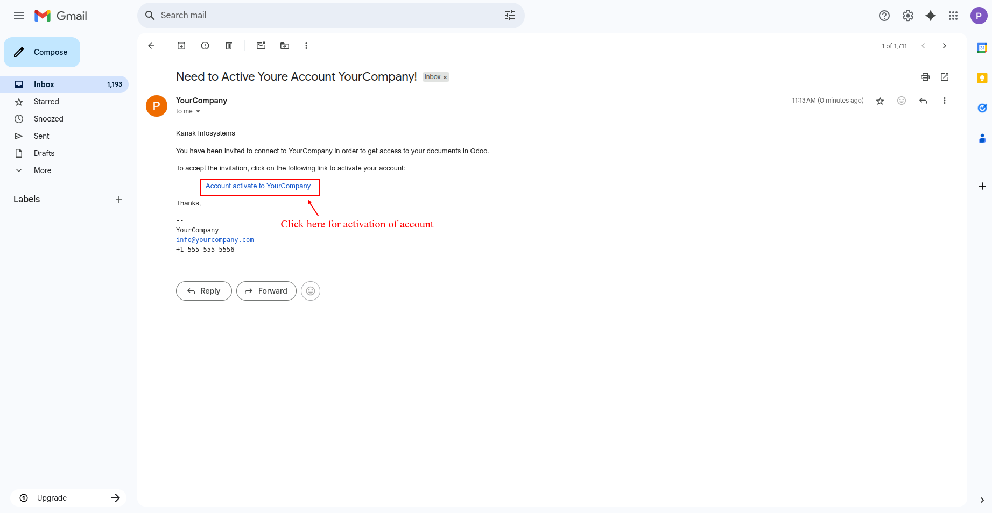Image resolution: width=992 pixels, height=513 pixels.
Task: Click the Move to folder icon
Action: (x=285, y=46)
